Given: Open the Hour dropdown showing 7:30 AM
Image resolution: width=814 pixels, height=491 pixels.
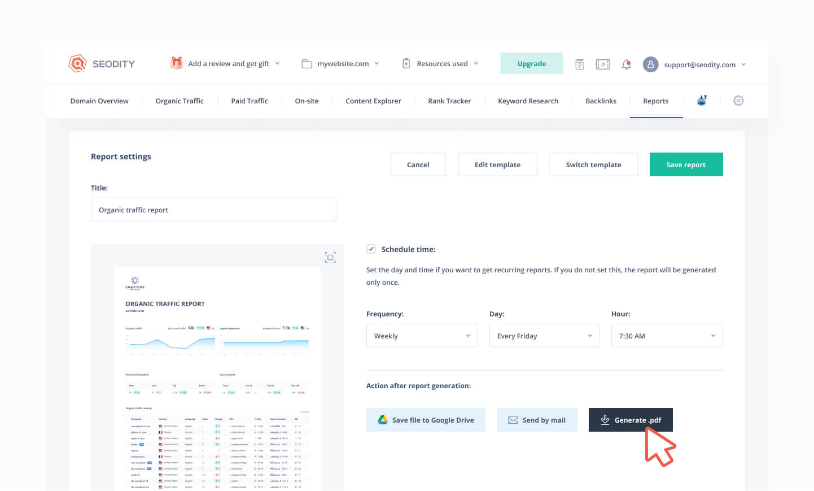Looking at the screenshot, I should (x=667, y=336).
